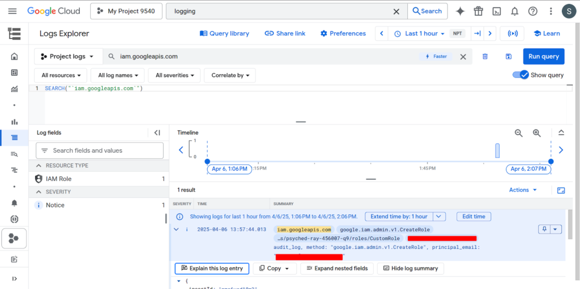The image size is (580, 289).
Task: Go to Overview home icon in sidebar
Action: (x=14, y=57)
